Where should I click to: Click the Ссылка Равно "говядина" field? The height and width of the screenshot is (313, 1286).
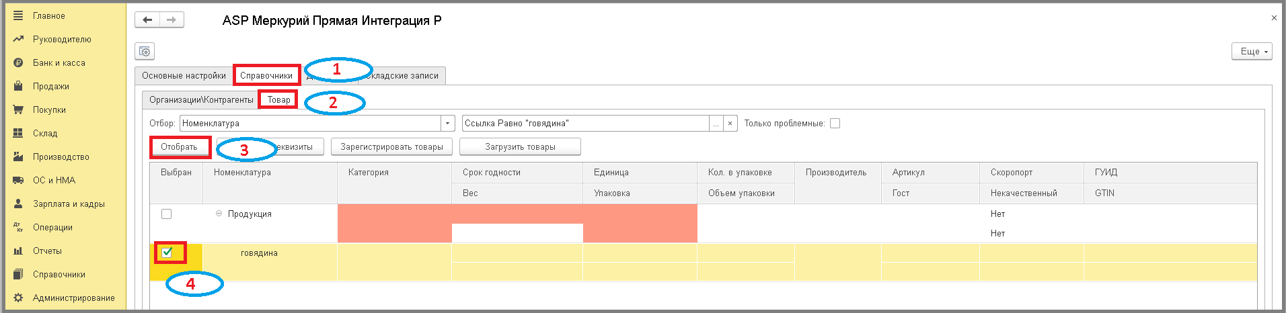(x=585, y=124)
